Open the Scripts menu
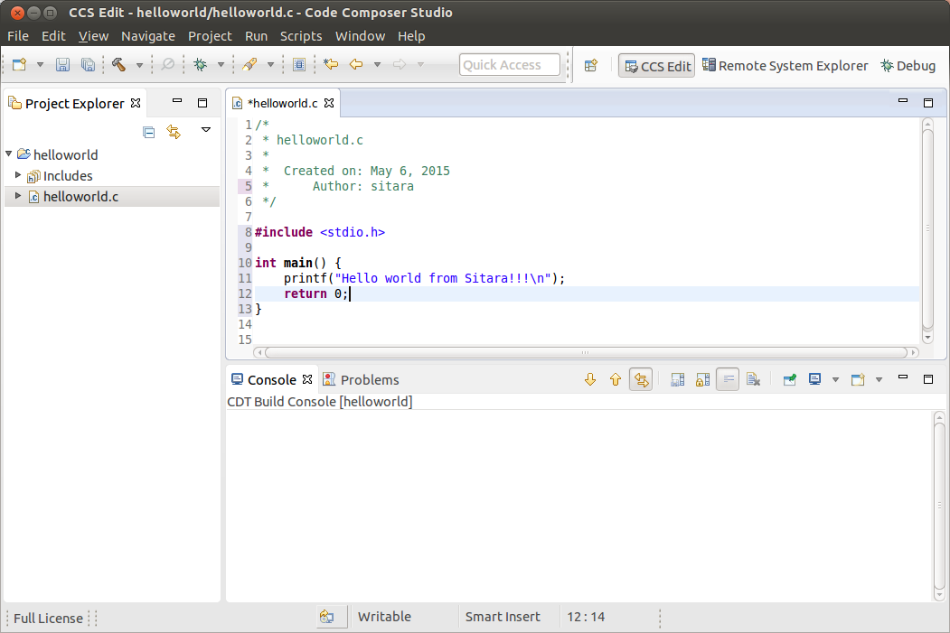 pyautogui.click(x=301, y=36)
